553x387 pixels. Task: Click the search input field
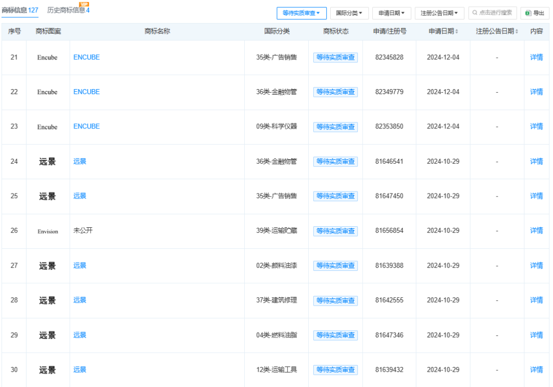click(x=494, y=13)
